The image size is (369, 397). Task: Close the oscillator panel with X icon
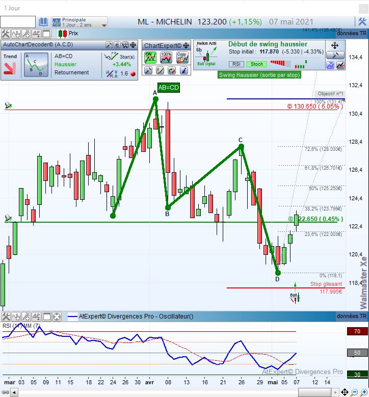click(57, 316)
